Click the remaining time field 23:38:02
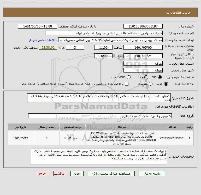 tap(48, 48)
